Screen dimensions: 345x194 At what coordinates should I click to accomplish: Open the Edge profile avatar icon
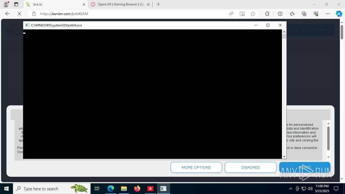pyautogui.click(x=6, y=4)
